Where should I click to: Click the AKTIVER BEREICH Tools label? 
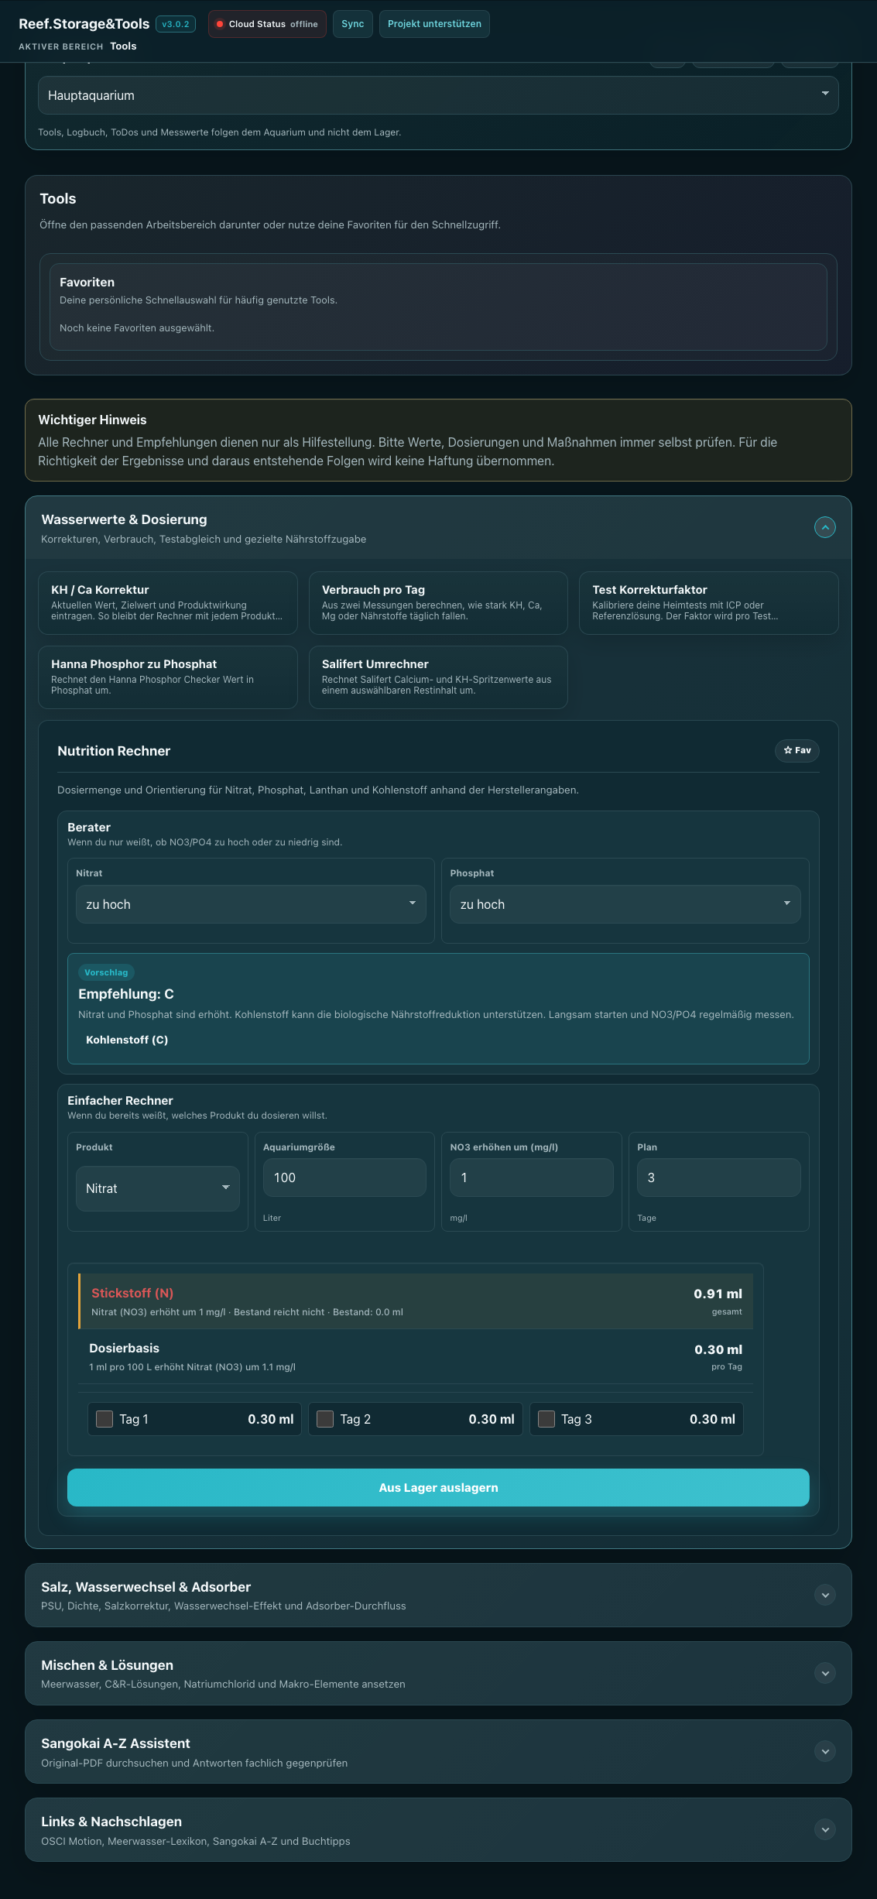click(77, 46)
